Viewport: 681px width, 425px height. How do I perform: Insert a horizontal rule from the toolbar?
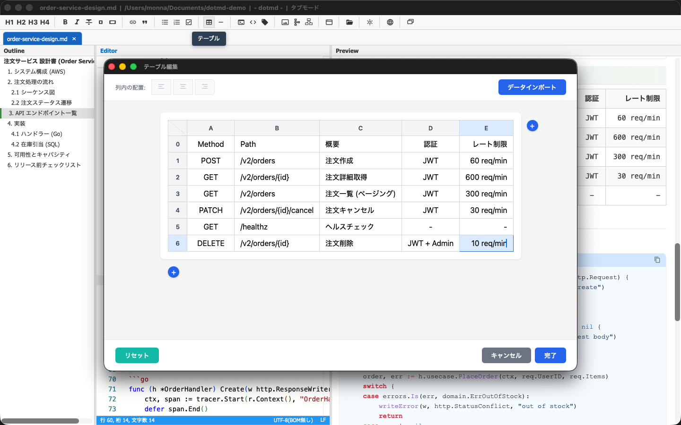(221, 22)
